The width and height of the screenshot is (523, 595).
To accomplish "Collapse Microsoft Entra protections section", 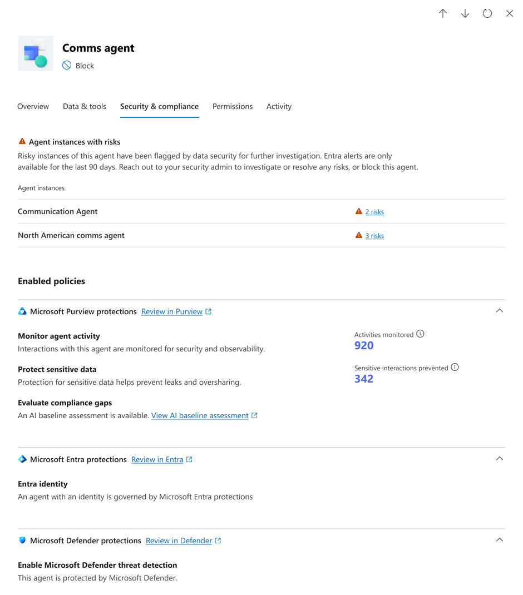I will pos(500,459).
